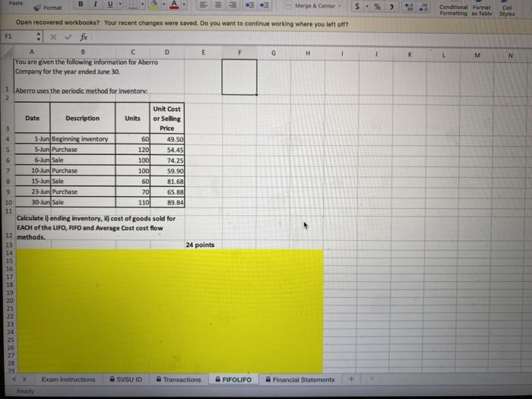The height and width of the screenshot is (399, 532).
Task: Switch to the SVSU ID sheet tab
Action: click(126, 379)
